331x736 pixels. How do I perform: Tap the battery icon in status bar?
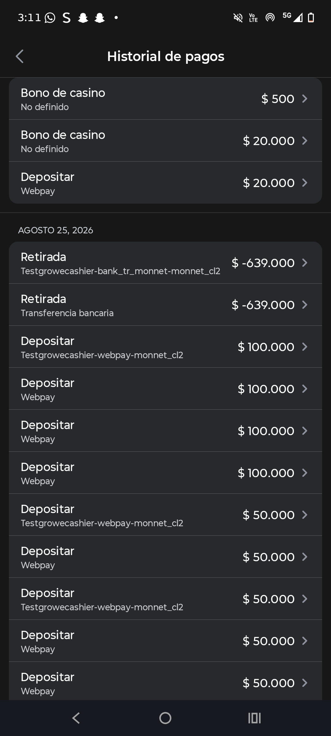click(311, 18)
